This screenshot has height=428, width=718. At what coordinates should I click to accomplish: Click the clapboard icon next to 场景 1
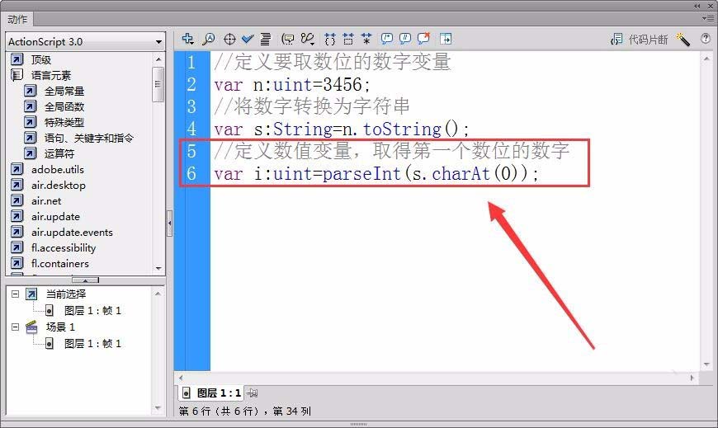pos(31,327)
